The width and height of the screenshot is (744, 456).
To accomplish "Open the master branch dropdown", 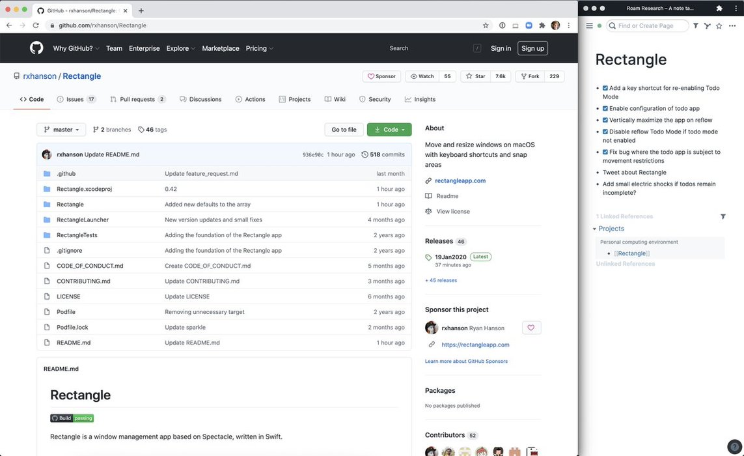I will point(61,130).
